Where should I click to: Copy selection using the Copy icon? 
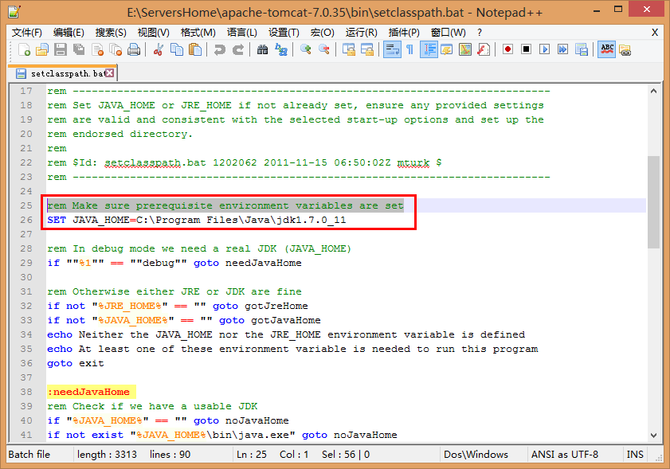pyautogui.click(x=177, y=50)
